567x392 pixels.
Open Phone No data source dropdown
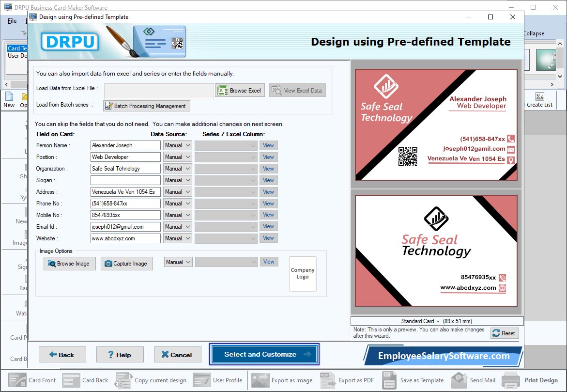(x=178, y=204)
